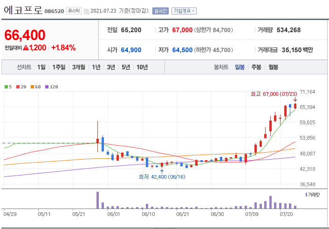Click the 07/20 date axis label
Image resolution: width=329 pixels, height=229 pixels.
coord(286,214)
